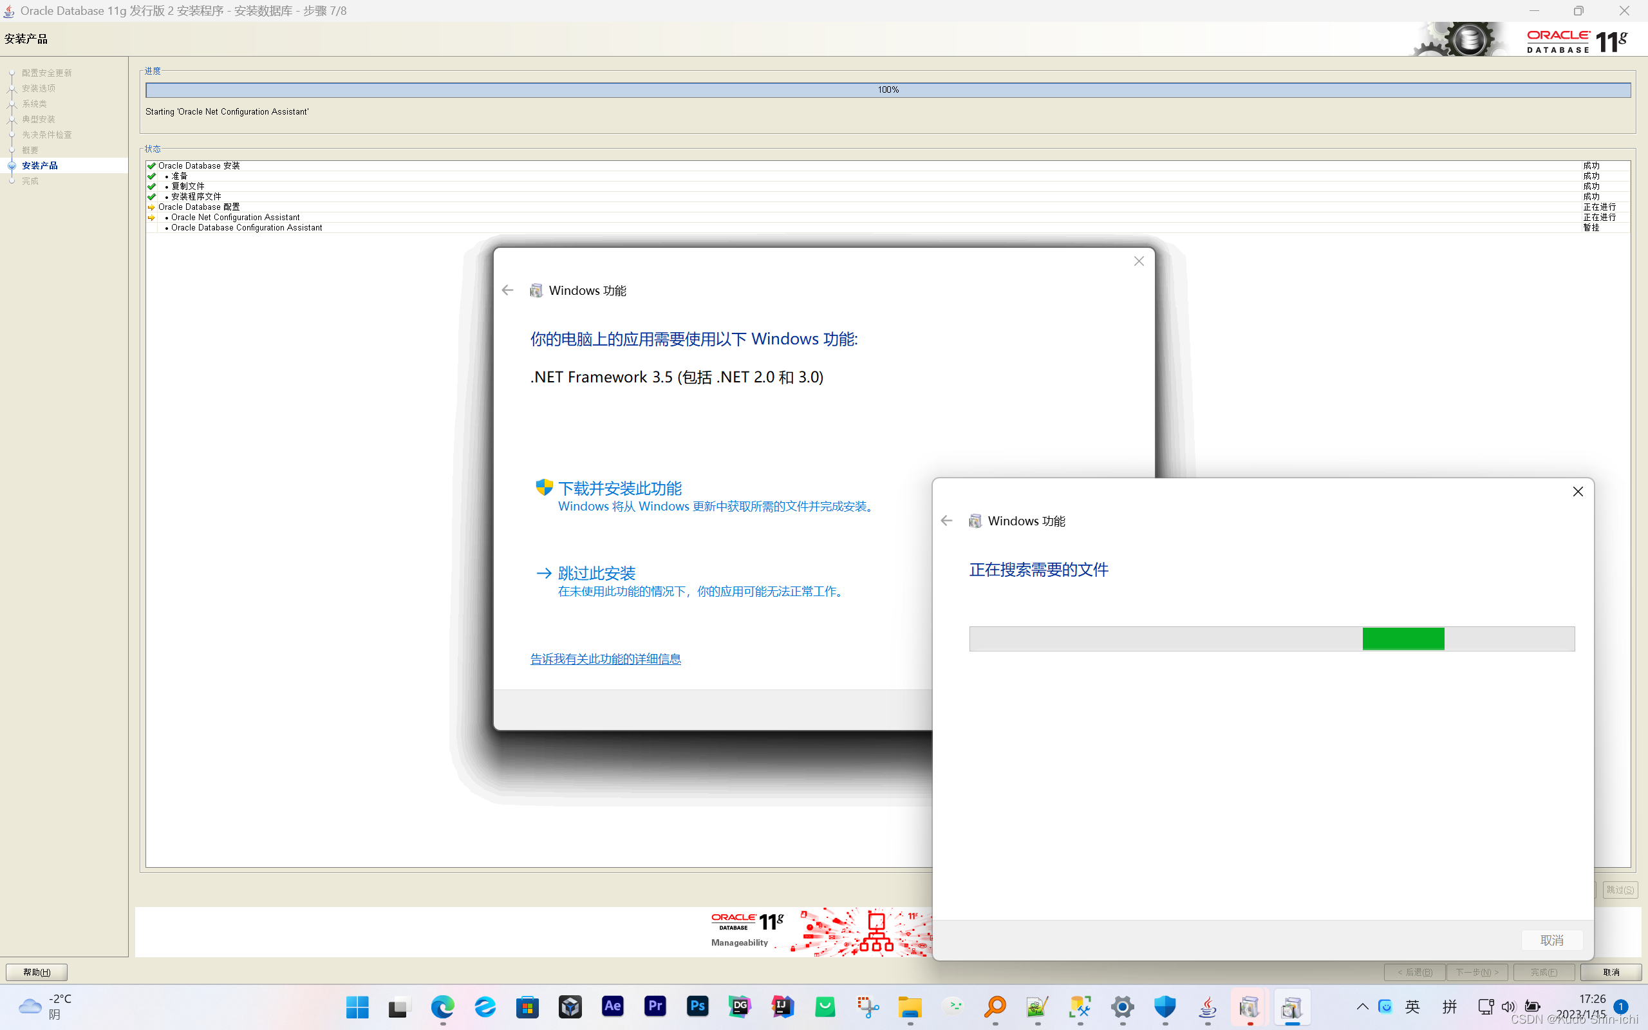Open the notification badge beside the clock

click(1621, 1006)
